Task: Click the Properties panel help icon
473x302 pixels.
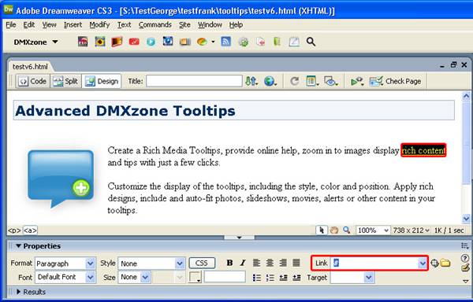Action: 465,258
